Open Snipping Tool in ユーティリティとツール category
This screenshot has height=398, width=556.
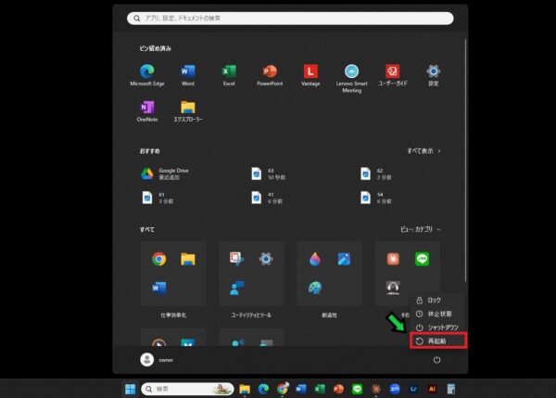click(x=236, y=259)
